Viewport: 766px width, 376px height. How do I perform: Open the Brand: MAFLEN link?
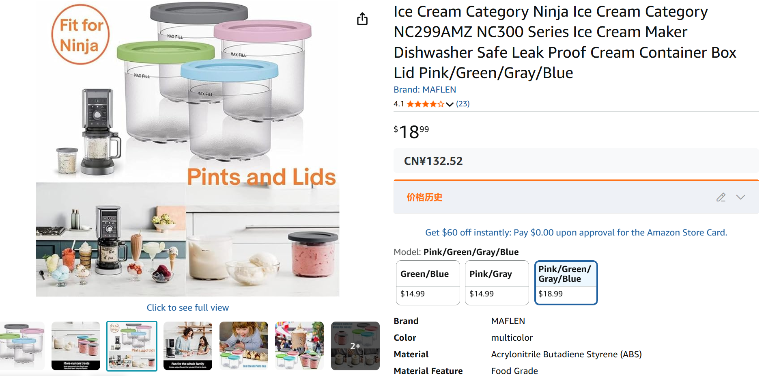click(424, 90)
